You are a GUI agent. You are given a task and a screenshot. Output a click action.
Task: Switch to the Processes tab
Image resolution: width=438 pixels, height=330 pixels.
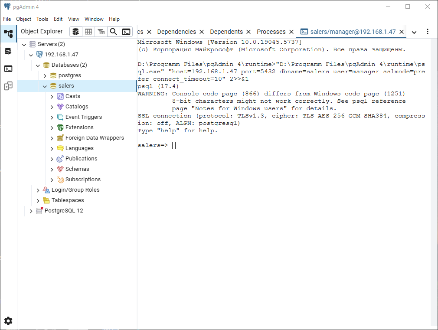(271, 32)
